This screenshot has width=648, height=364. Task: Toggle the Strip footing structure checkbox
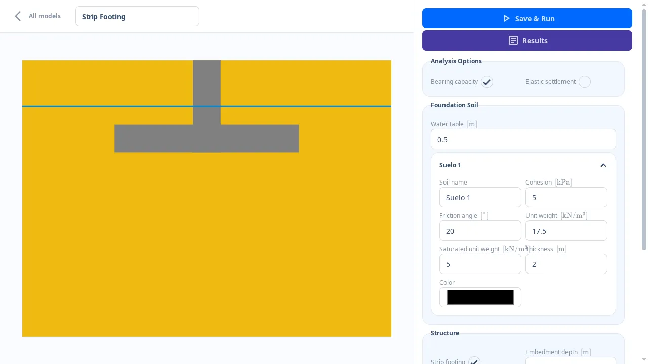474,361
